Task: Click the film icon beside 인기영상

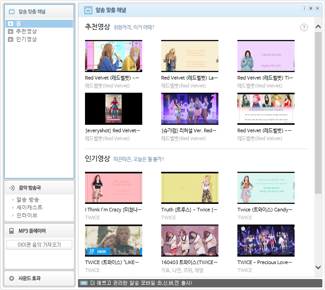Action: (11, 39)
